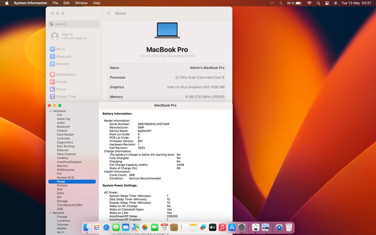This screenshot has width=376, height=235.
Task: Open the Music app in Dock
Action: 222,227
